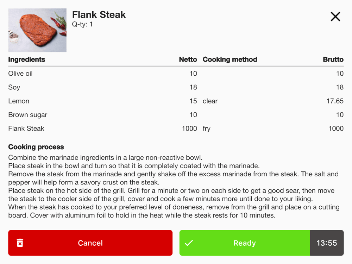Viewport: 352px width, 264px height.
Task: Click the 13:55 timer display
Action: click(327, 243)
